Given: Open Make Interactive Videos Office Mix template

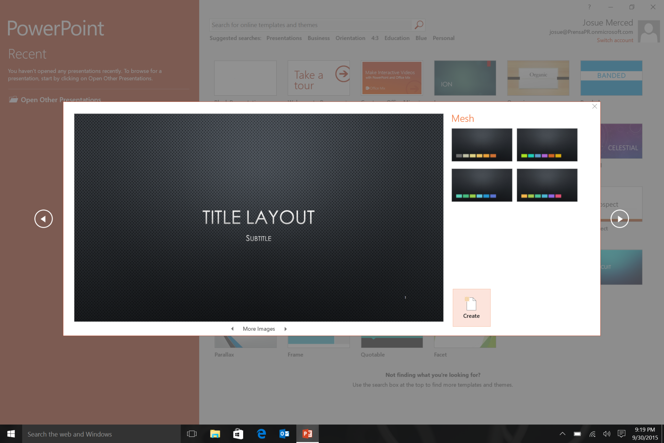Looking at the screenshot, I should (x=392, y=78).
